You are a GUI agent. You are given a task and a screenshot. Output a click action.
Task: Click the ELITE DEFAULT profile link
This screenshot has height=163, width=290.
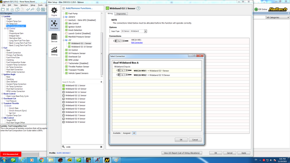[63, 153]
